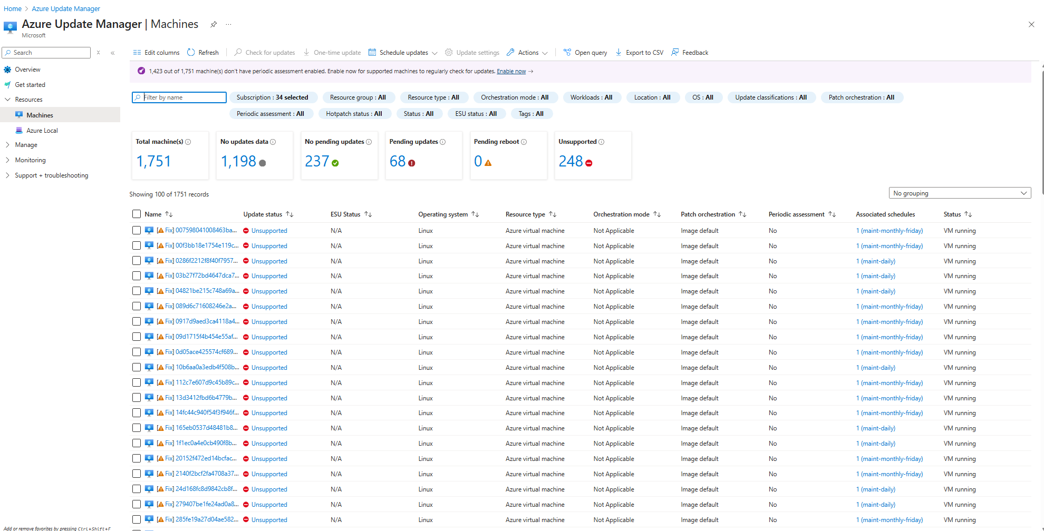The image size is (1044, 531).
Task: Click the Check for updates icon
Action: [237, 52]
